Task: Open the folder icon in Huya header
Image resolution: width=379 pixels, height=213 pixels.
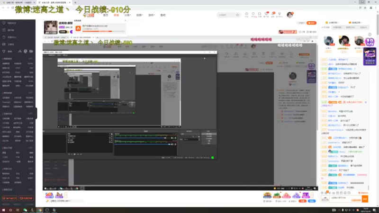Action: pos(259,14)
